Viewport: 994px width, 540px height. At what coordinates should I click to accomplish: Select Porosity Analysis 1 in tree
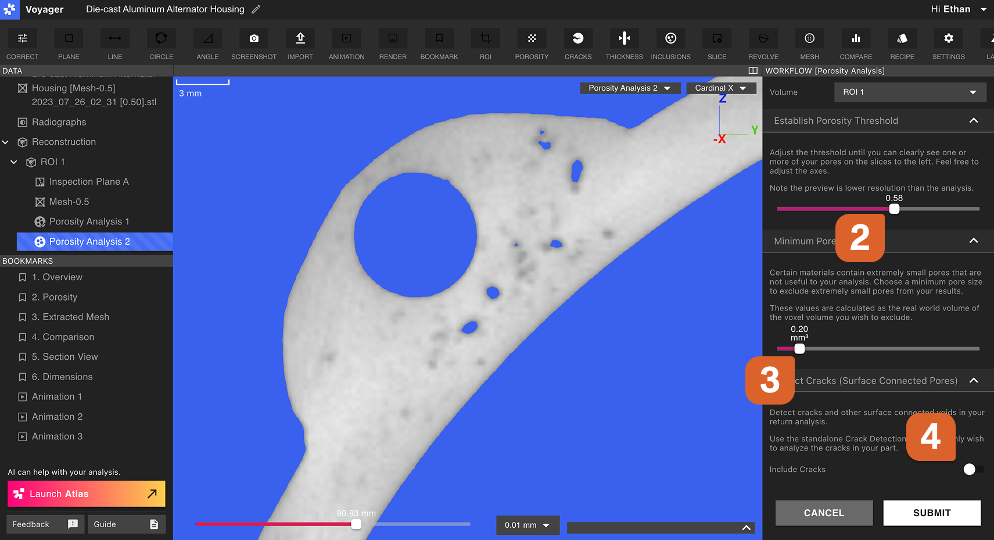tap(89, 221)
